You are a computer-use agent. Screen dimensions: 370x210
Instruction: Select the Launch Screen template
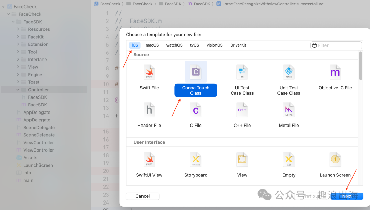(x=335, y=165)
